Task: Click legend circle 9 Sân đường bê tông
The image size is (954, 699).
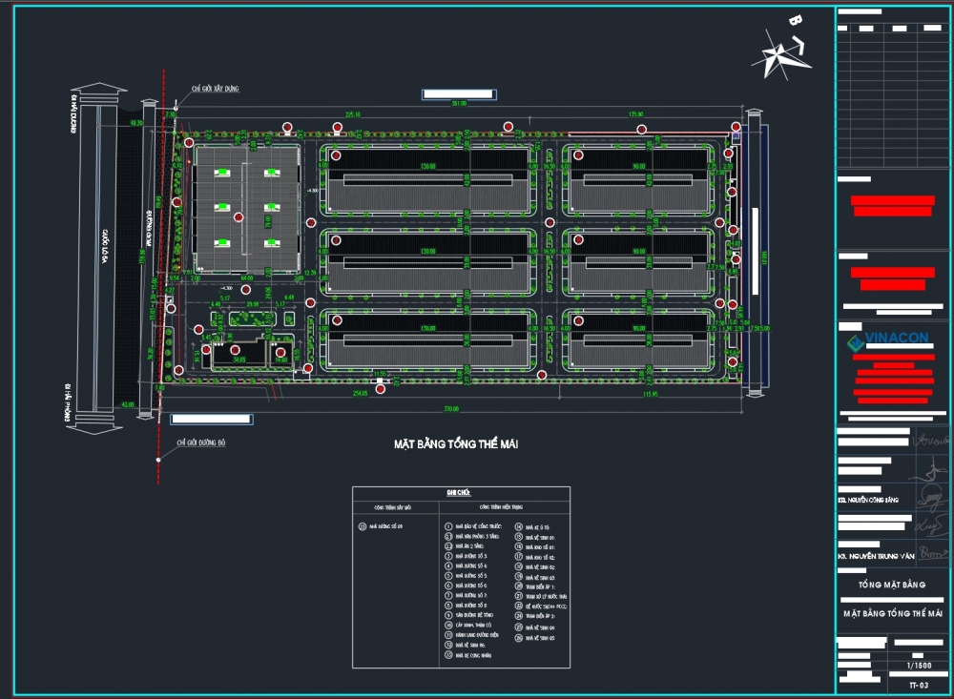Action: (448, 615)
